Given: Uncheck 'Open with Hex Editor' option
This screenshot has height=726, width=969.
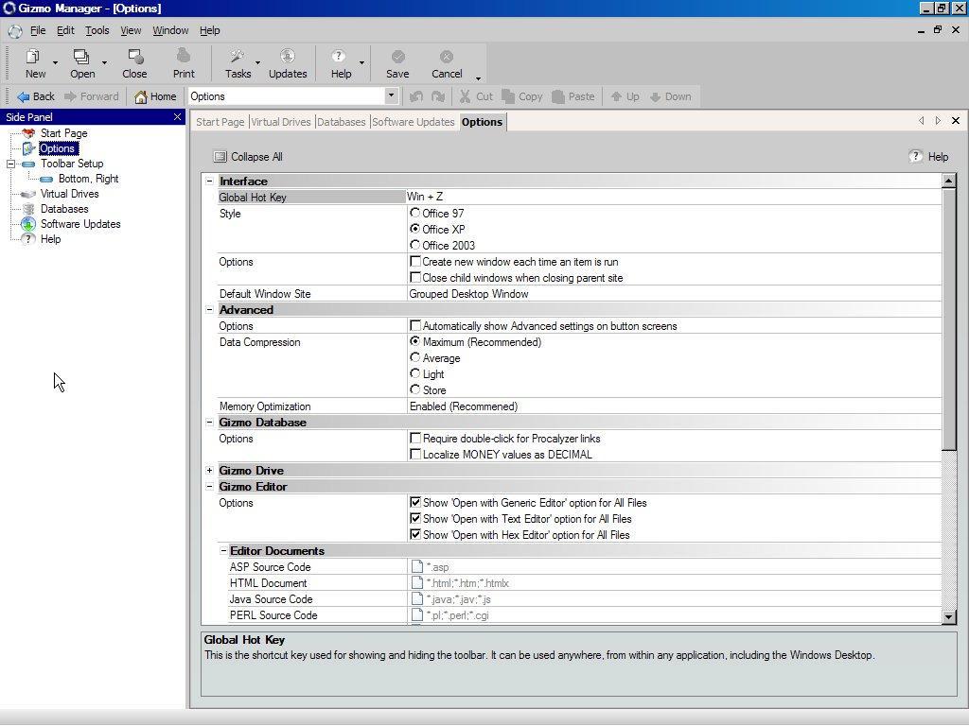Looking at the screenshot, I should pyautogui.click(x=415, y=535).
